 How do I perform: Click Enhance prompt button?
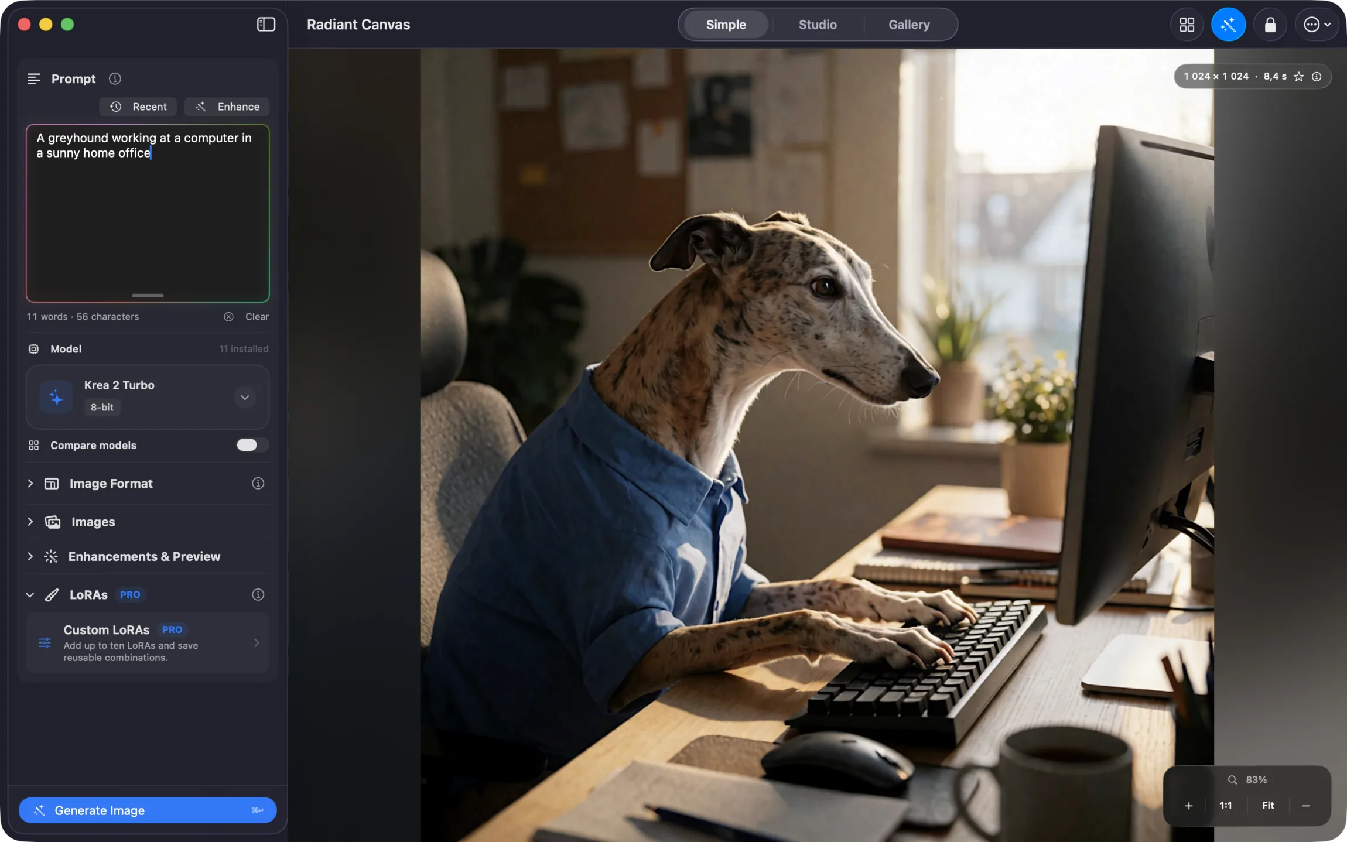coord(227,107)
